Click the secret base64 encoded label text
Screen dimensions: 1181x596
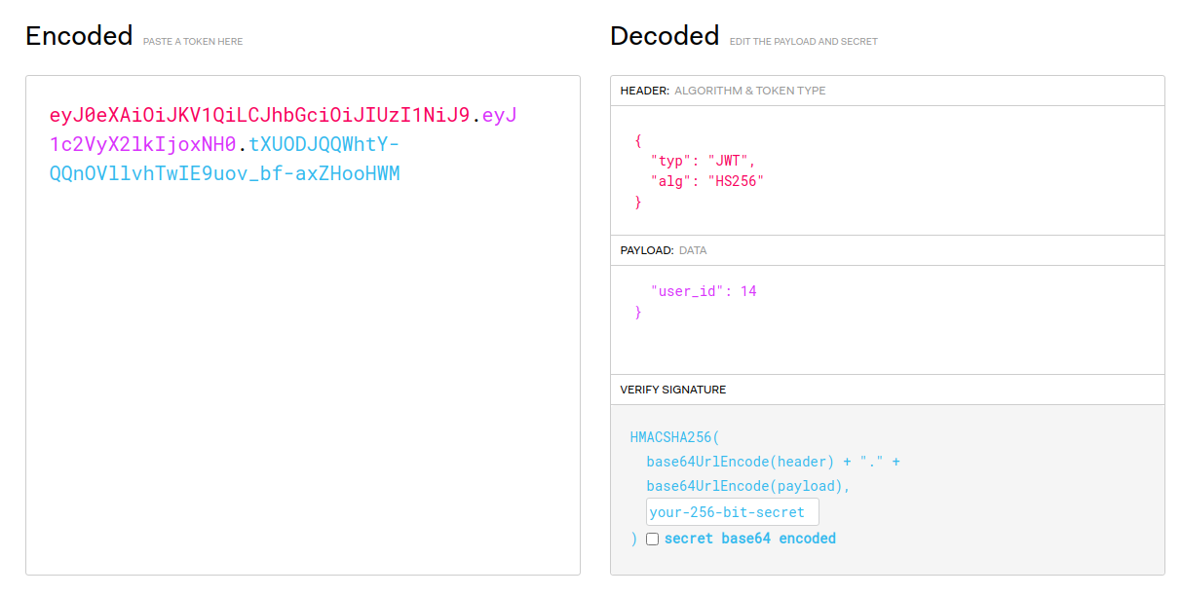[750, 539]
